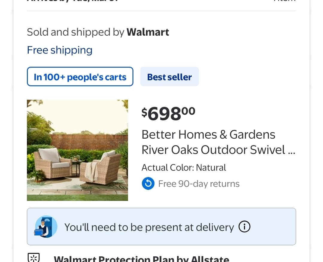323x262 pixels.
Task: Tap the "In 100+ people's carts" badge
Action: (x=80, y=77)
